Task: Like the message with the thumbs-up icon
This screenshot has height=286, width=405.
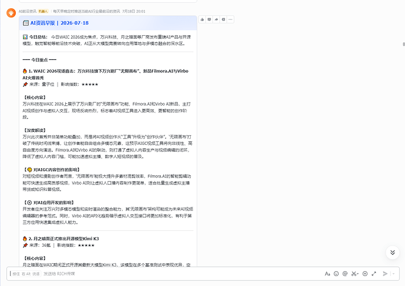Action: (203, 19)
